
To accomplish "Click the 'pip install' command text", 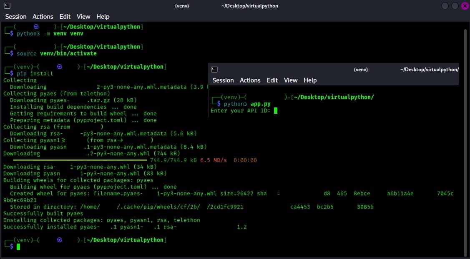I will click(35, 74).
